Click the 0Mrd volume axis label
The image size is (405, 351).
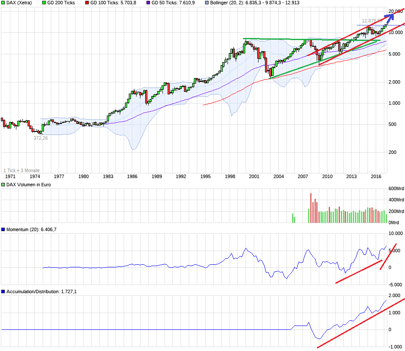tap(394, 223)
